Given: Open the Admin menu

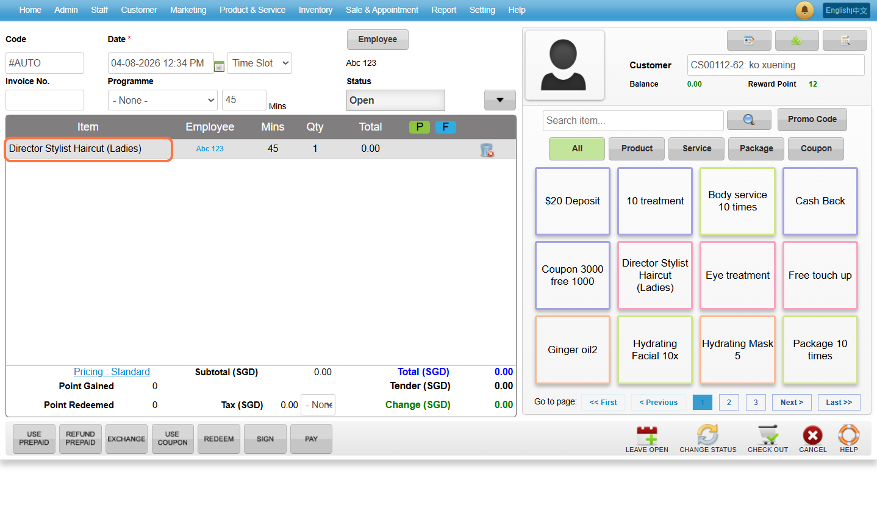Looking at the screenshot, I should coord(66,10).
